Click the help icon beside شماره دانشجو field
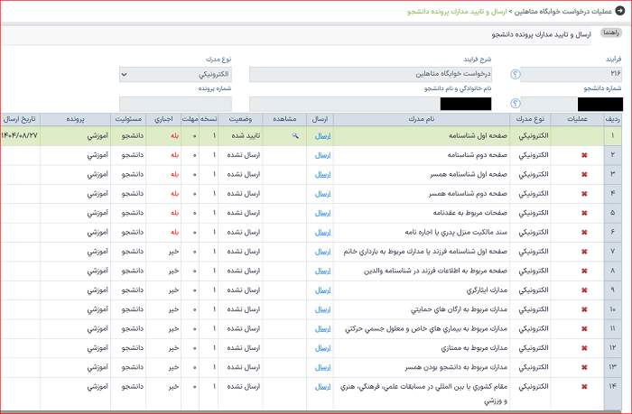 click(516, 104)
